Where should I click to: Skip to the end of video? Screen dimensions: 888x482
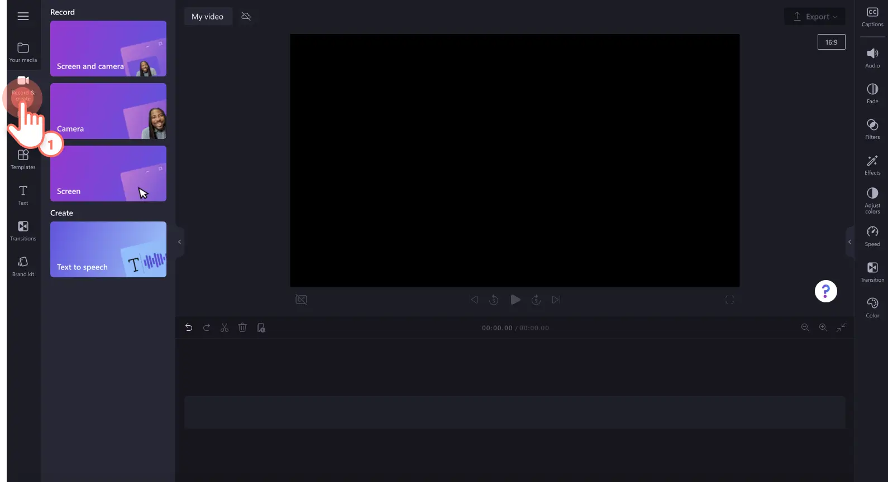tap(556, 300)
